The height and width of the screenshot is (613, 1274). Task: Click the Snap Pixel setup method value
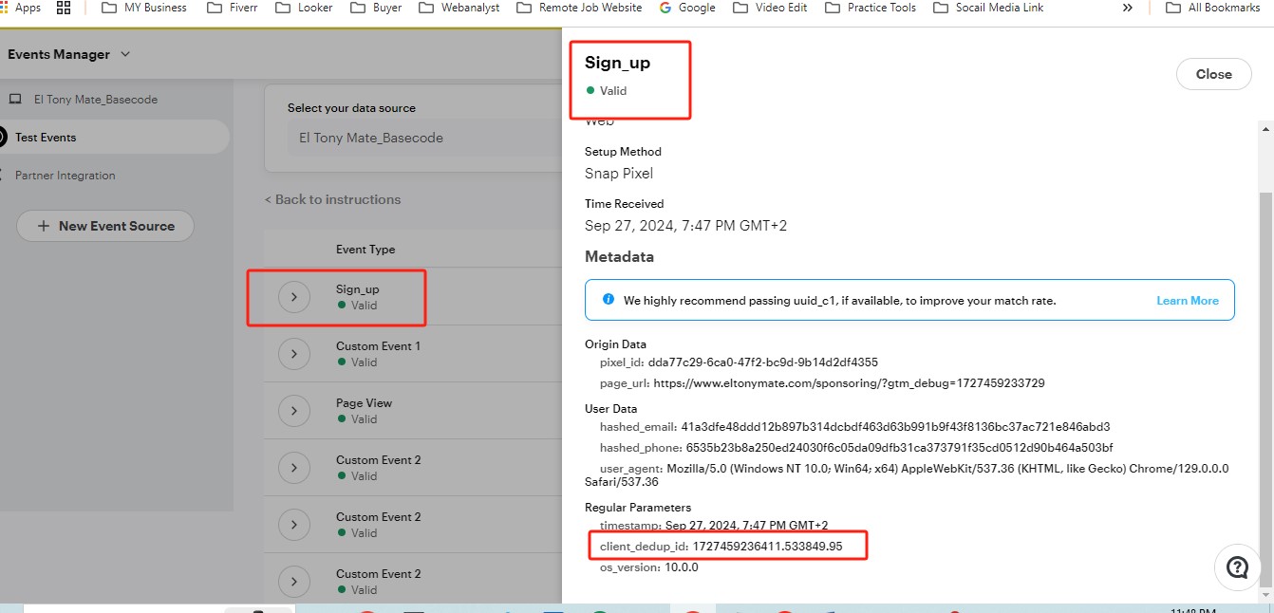(x=619, y=174)
